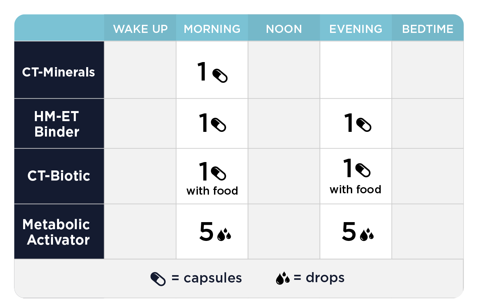Click the CT-Biotic row label
478x306 pixels.
(59, 176)
